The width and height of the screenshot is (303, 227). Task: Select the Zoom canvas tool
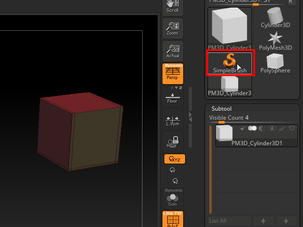click(x=172, y=28)
